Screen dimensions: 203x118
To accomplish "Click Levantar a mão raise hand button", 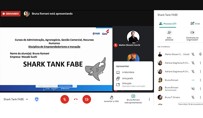I will point(111,99).
